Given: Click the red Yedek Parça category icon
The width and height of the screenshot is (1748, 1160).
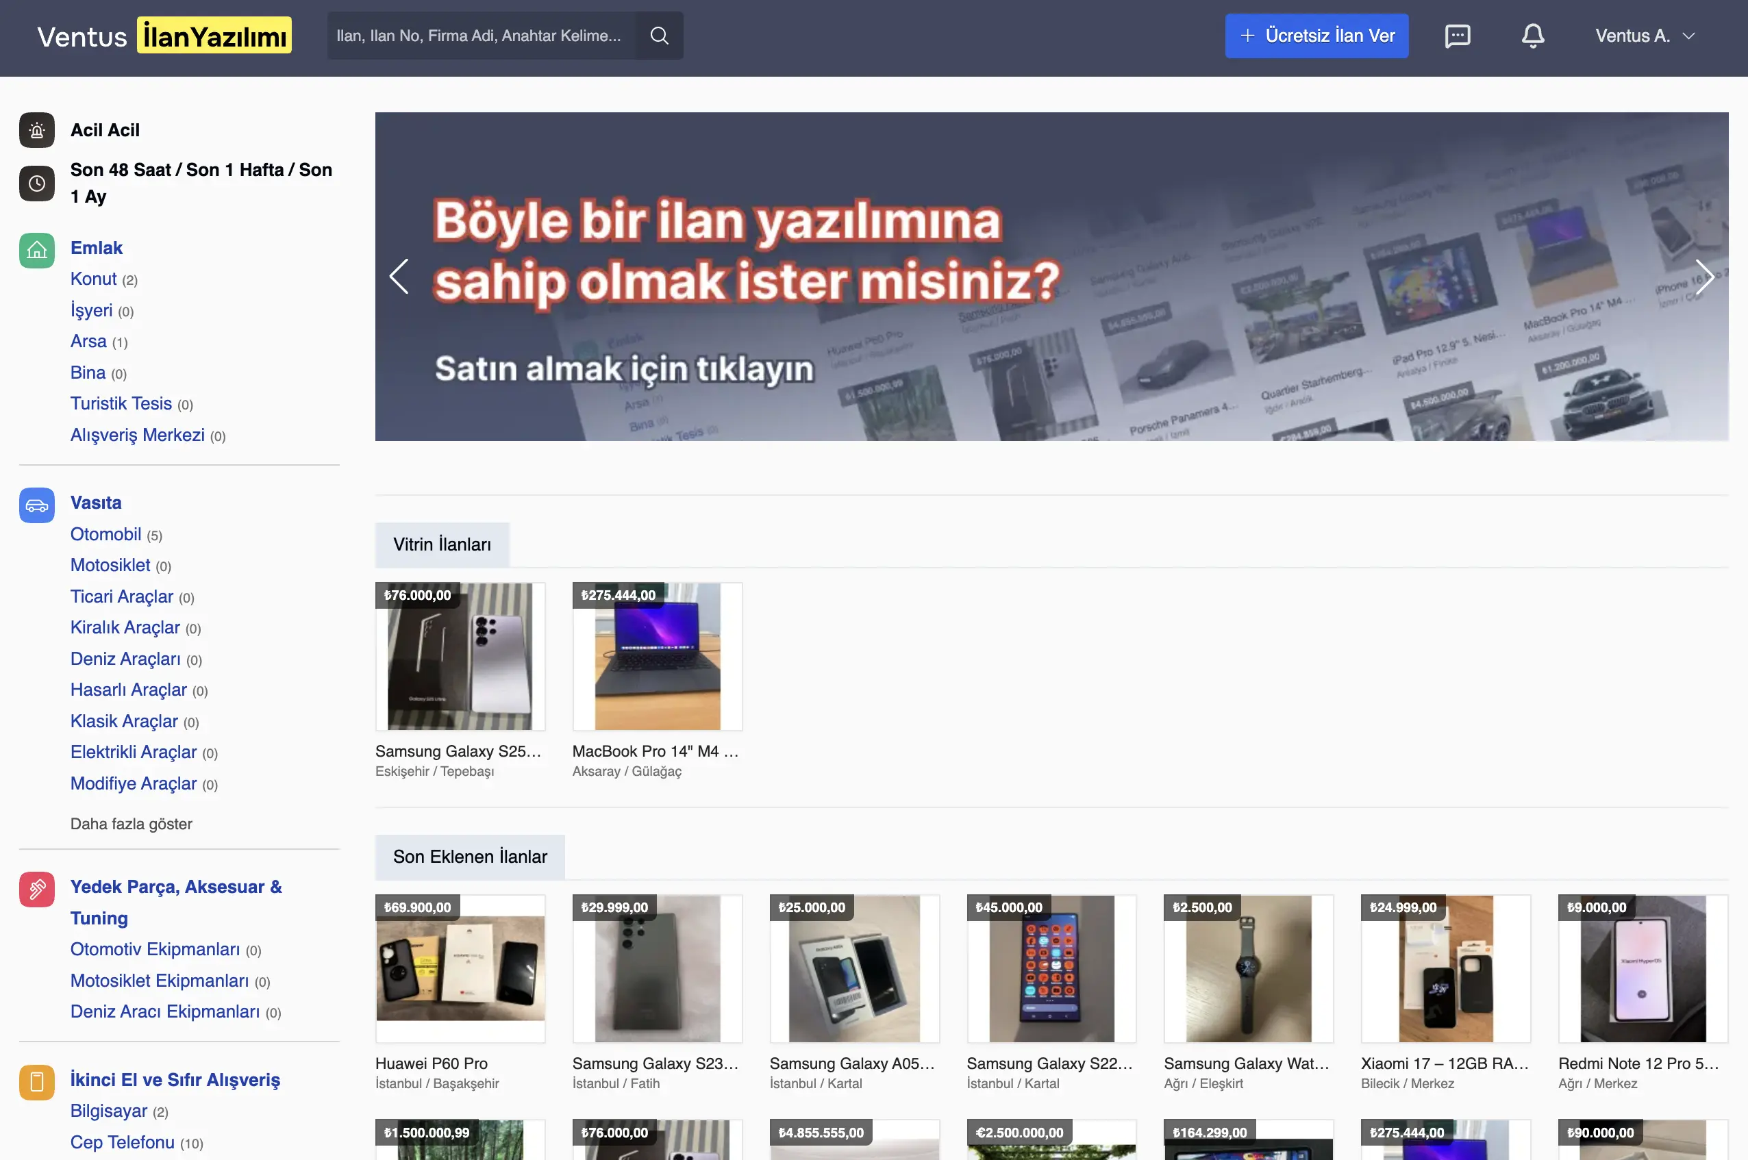Looking at the screenshot, I should click(37, 890).
